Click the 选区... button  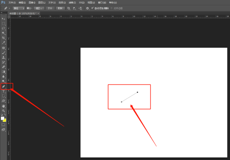[x=39, y=8]
